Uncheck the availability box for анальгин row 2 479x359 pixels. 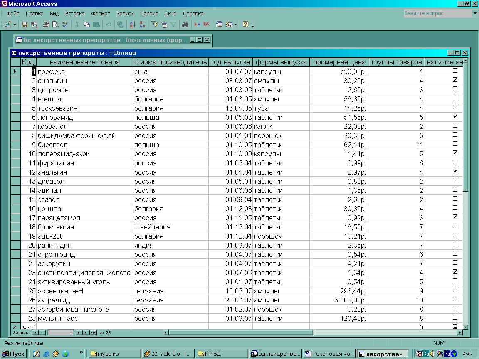tap(455, 80)
